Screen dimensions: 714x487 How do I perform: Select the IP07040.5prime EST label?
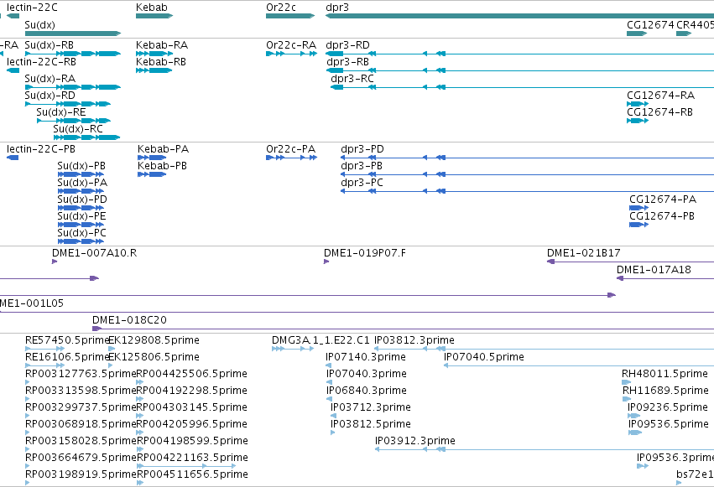[x=484, y=357]
